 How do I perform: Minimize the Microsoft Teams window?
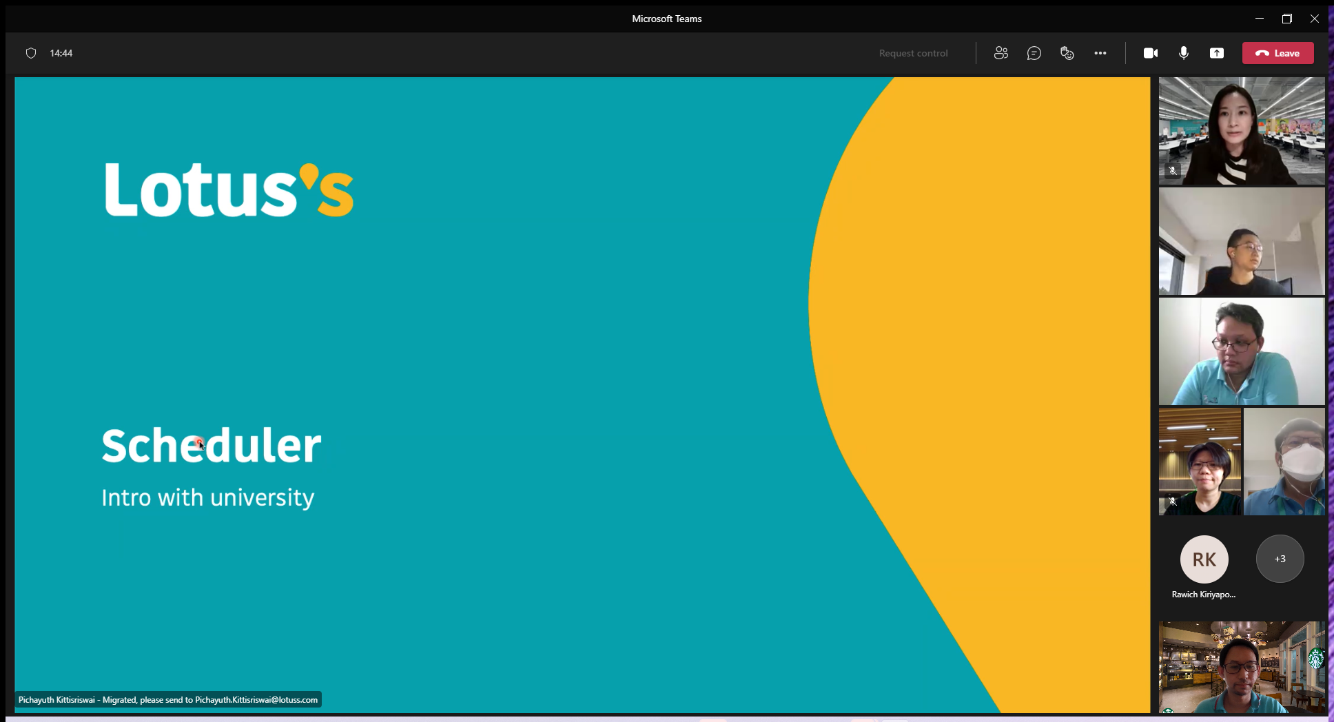[1260, 19]
